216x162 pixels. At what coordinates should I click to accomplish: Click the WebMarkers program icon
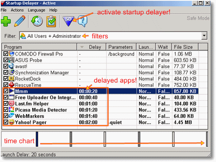tap(11, 116)
